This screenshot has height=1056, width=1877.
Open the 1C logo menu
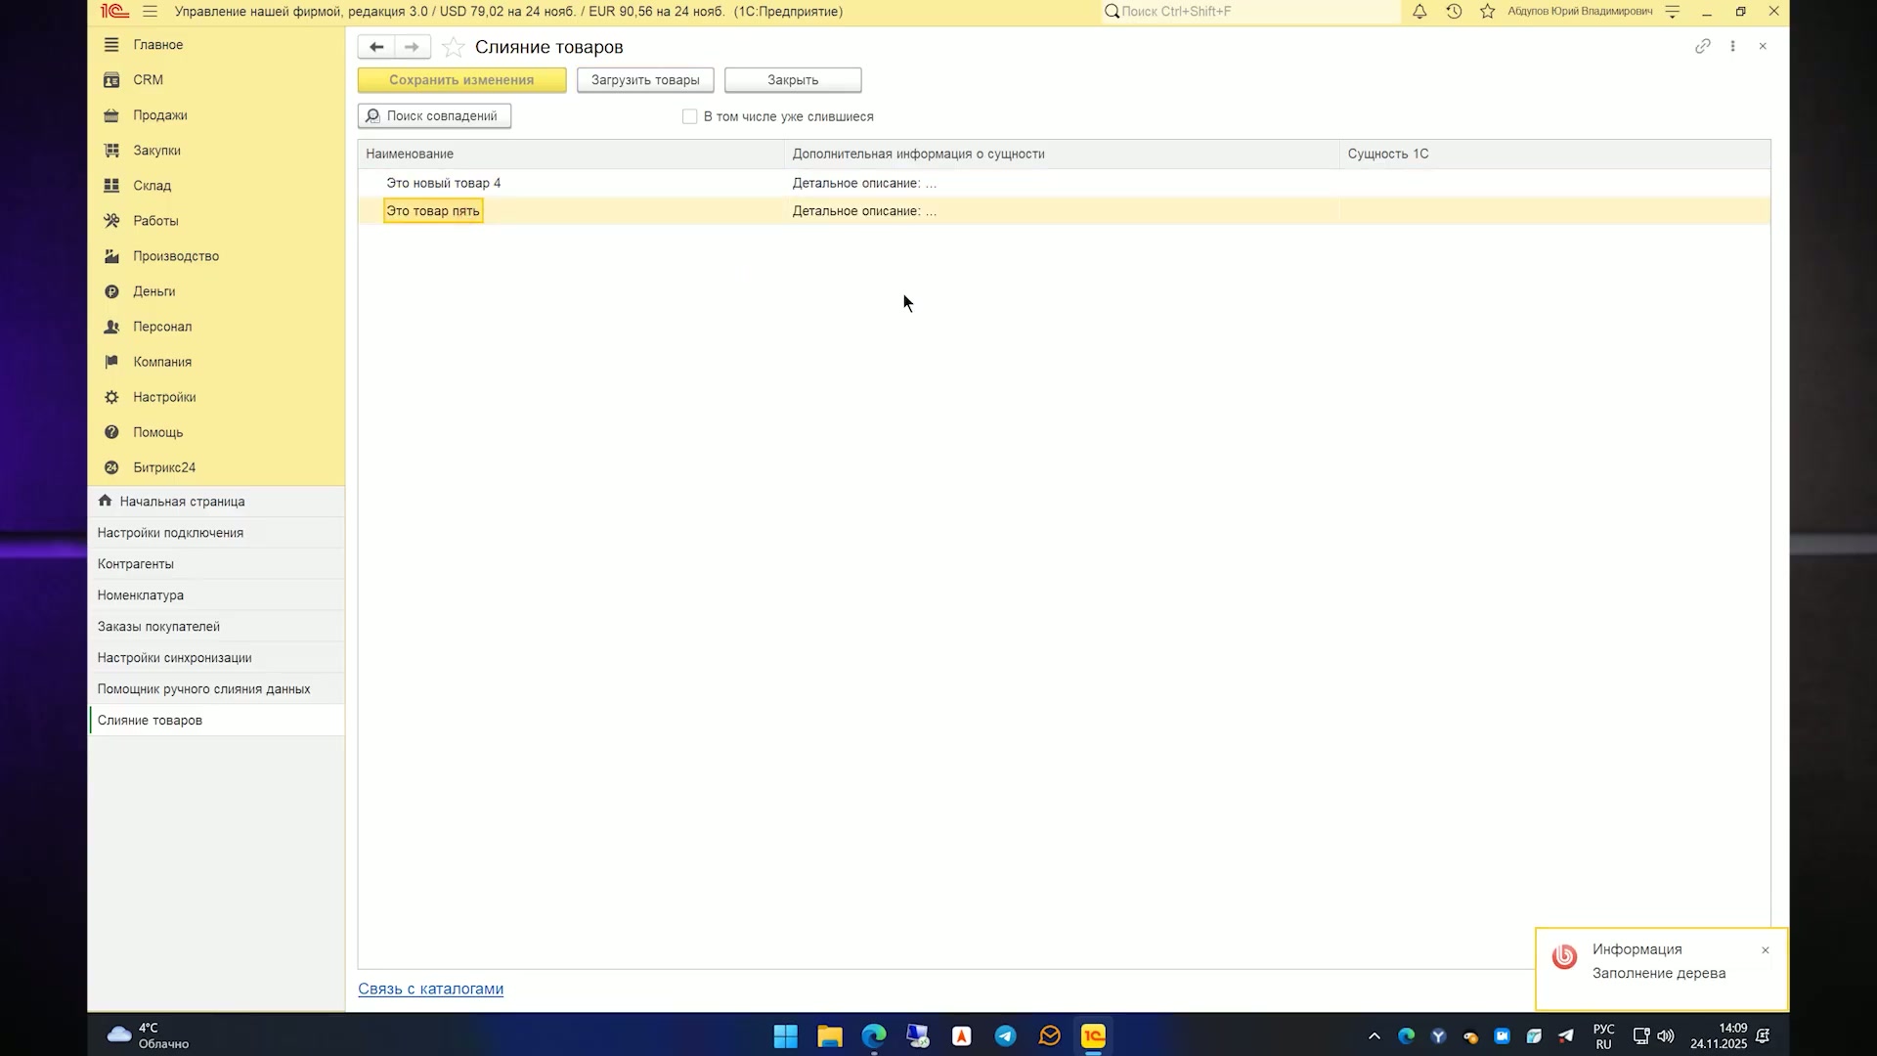tap(114, 12)
